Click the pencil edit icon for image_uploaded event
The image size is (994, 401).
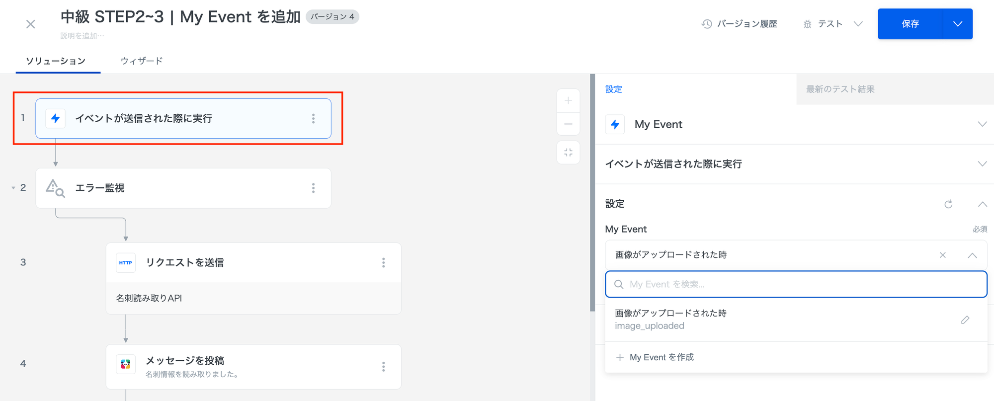click(x=965, y=320)
